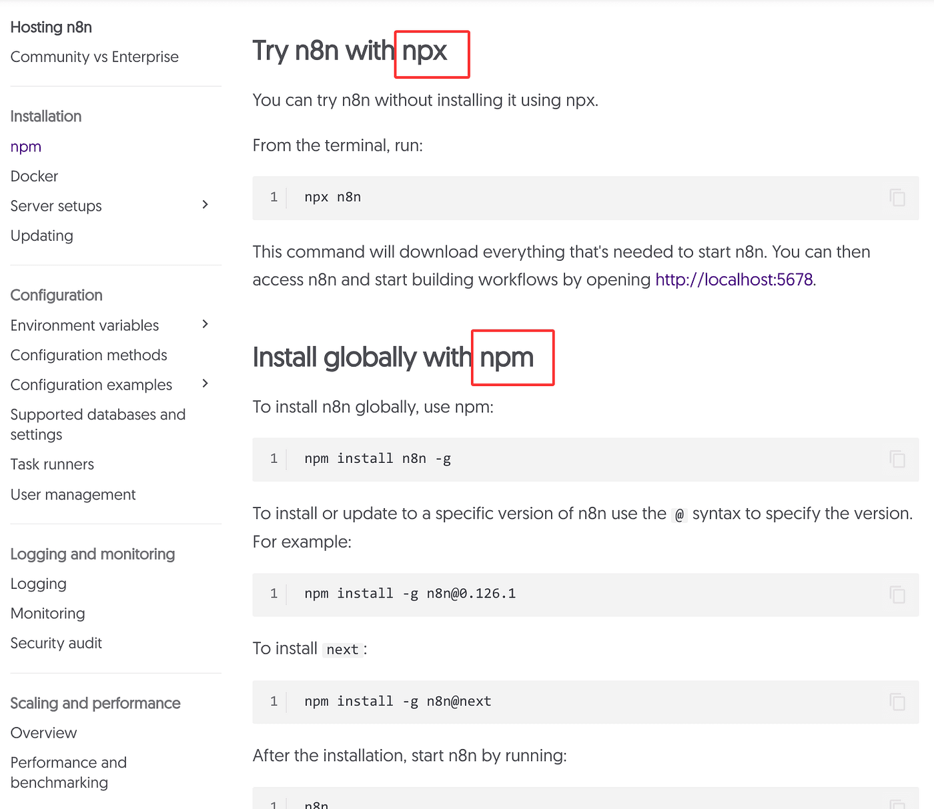Image resolution: width=934 pixels, height=809 pixels.
Task: Copy the 'npx n8n' code block
Action: pyautogui.click(x=897, y=197)
